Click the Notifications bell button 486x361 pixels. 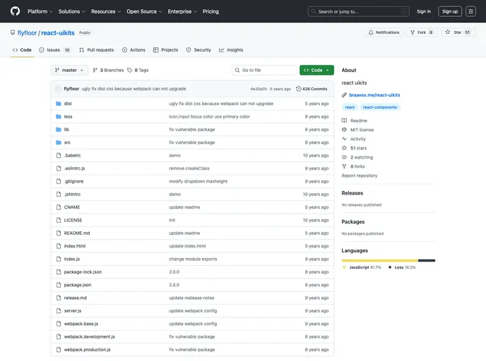pyautogui.click(x=384, y=32)
